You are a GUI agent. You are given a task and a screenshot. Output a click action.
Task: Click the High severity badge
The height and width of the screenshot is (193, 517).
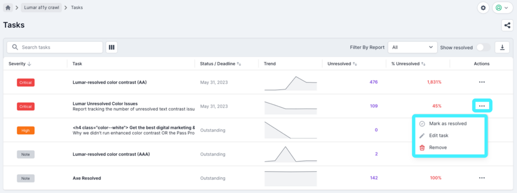[x=26, y=130]
